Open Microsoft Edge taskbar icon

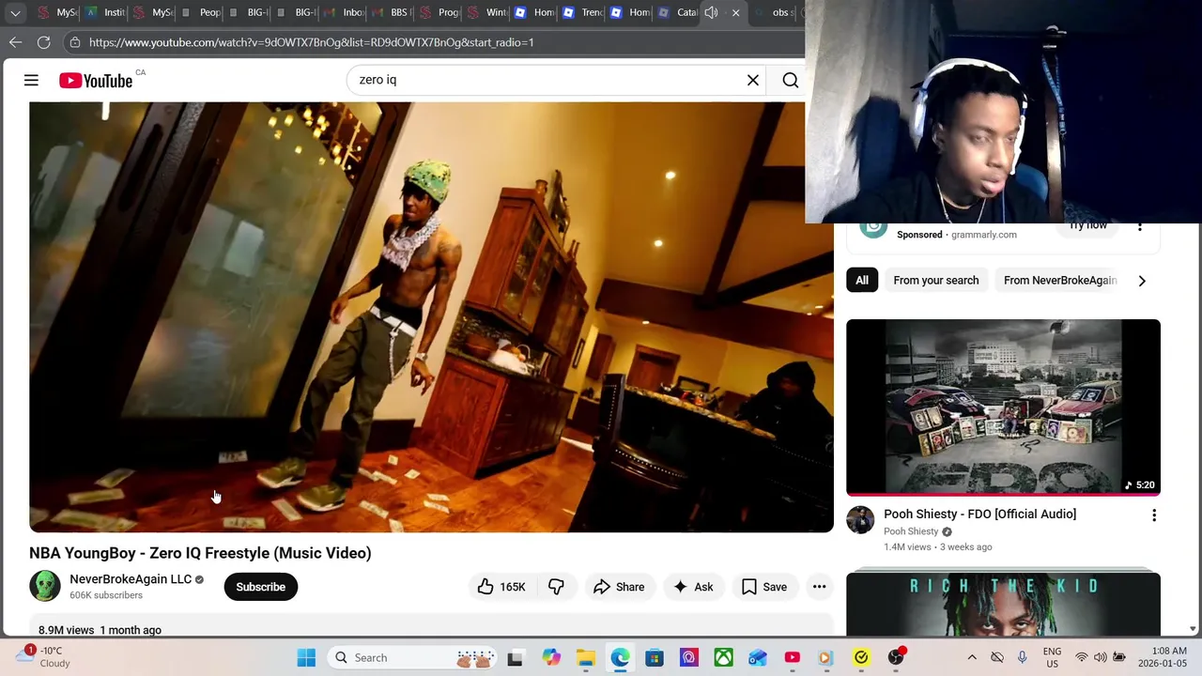click(x=620, y=658)
